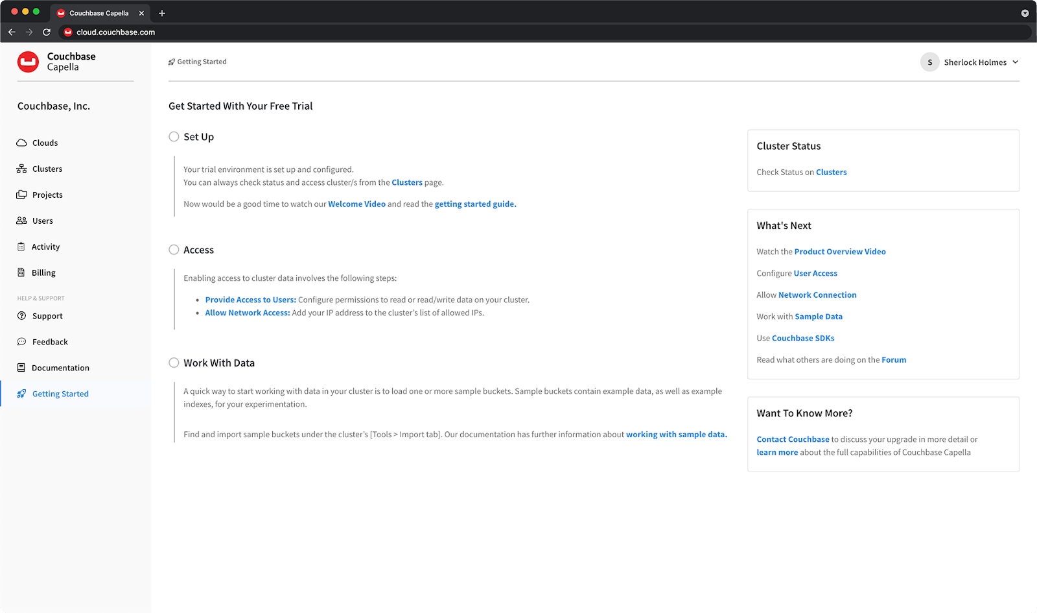Expand the Sherlock Holmes account menu
1037x613 pixels.
tap(970, 62)
